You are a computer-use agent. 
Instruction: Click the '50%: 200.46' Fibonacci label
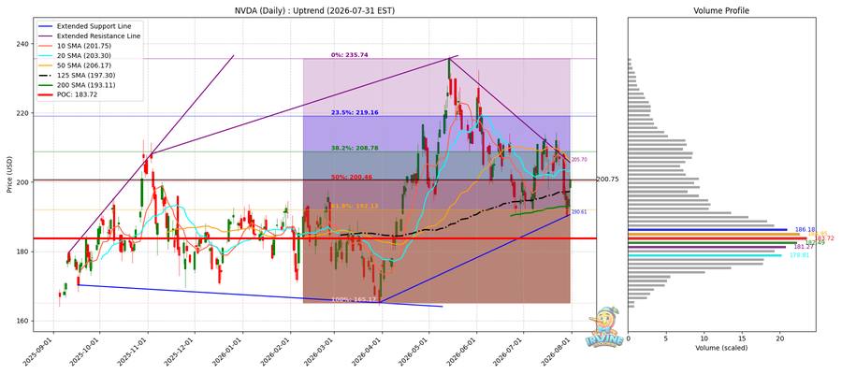(351, 177)
